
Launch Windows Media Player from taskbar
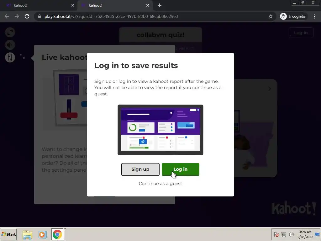43,235
